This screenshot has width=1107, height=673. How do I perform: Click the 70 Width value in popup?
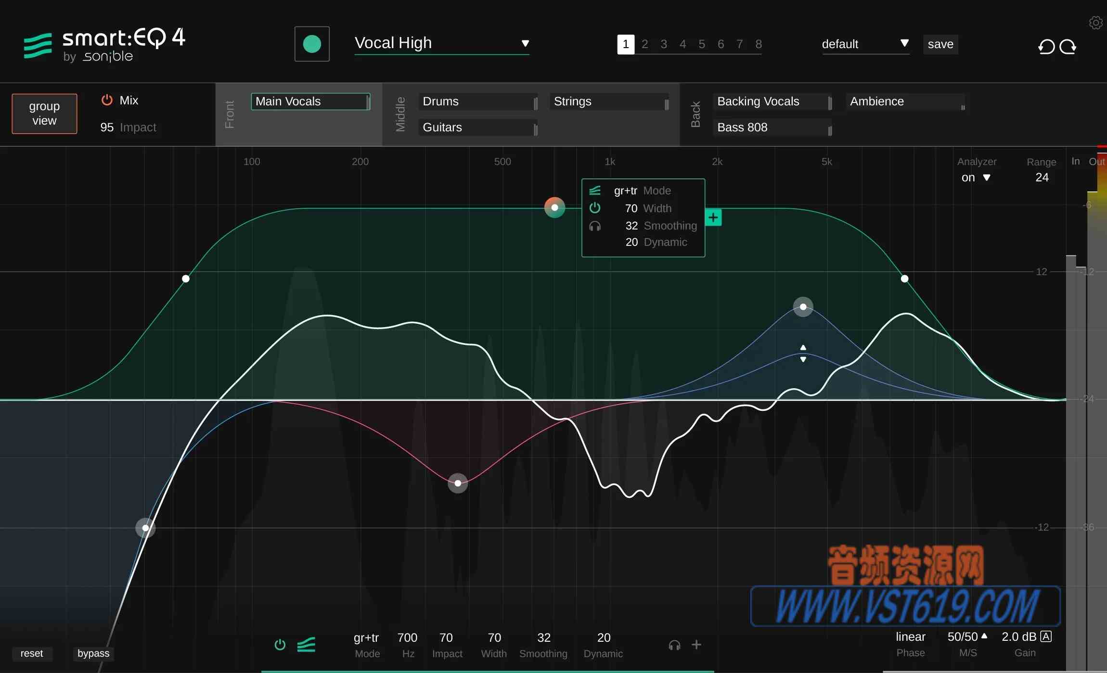point(631,208)
